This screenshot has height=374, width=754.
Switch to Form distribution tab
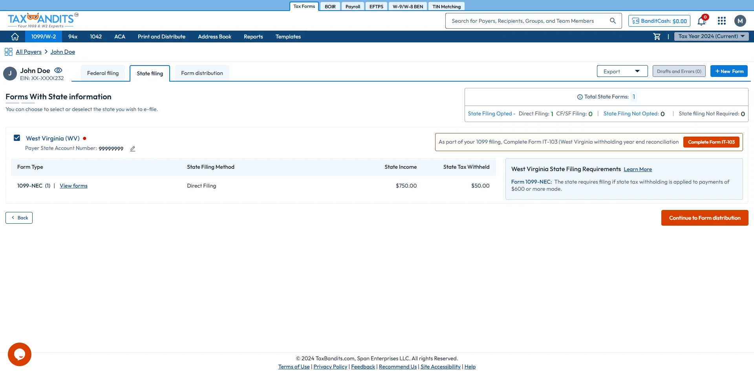(202, 73)
